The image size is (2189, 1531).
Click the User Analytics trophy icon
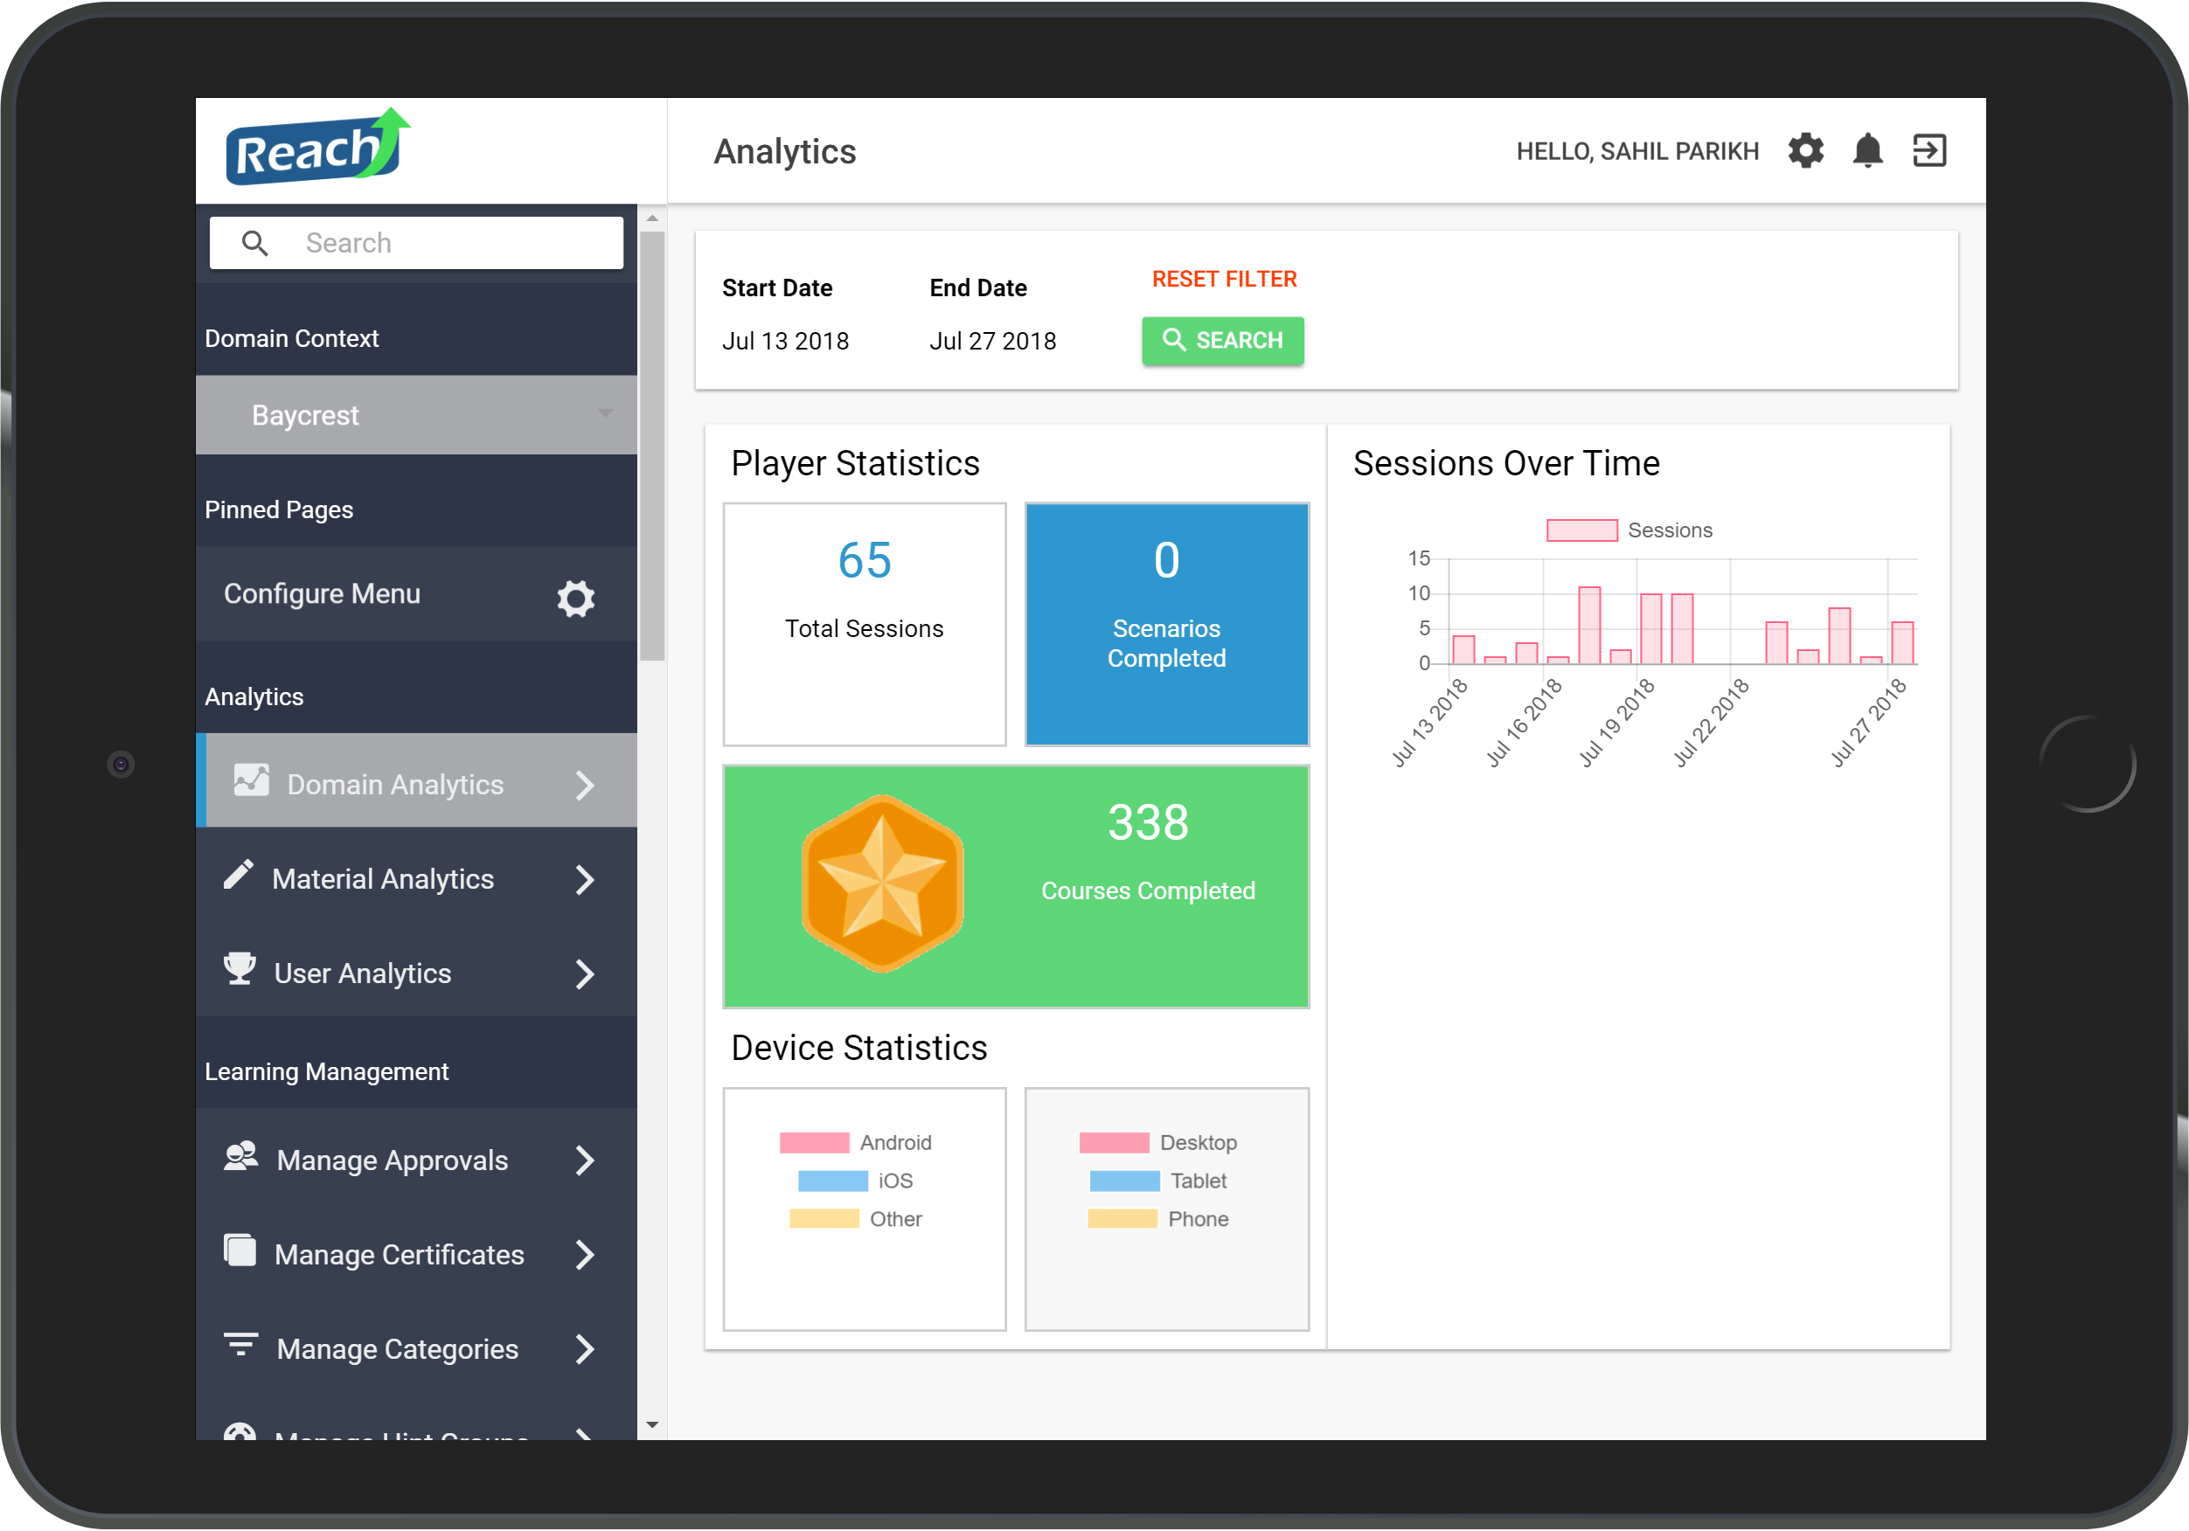point(240,968)
